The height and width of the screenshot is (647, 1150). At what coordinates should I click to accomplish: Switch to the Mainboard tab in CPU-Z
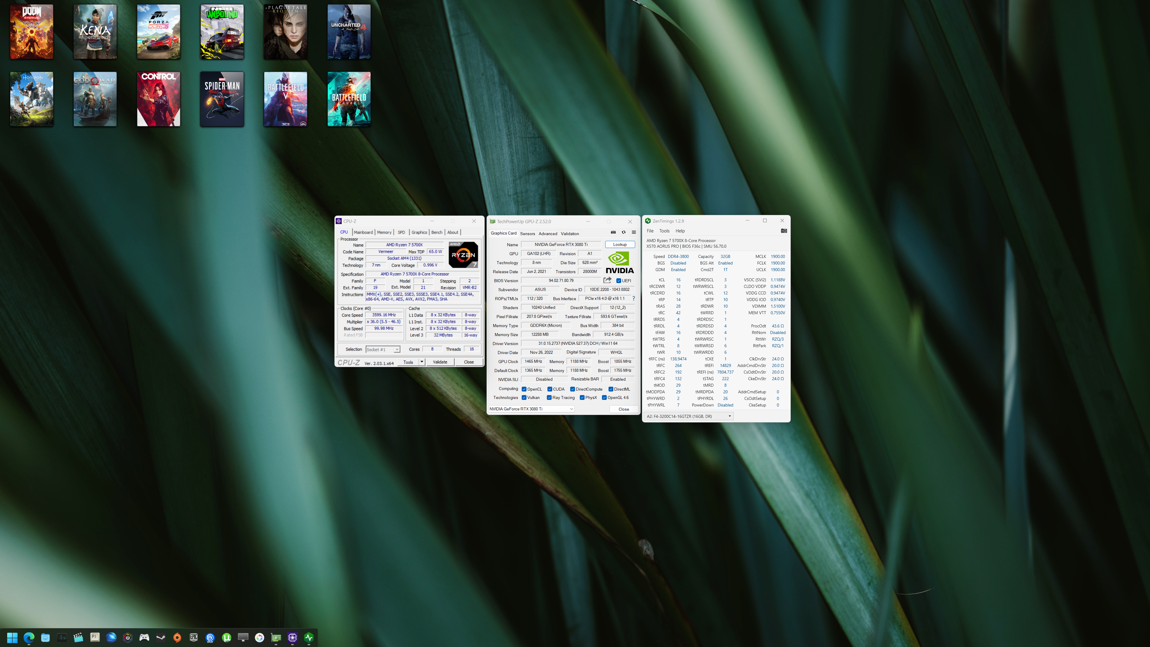pyautogui.click(x=363, y=232)
